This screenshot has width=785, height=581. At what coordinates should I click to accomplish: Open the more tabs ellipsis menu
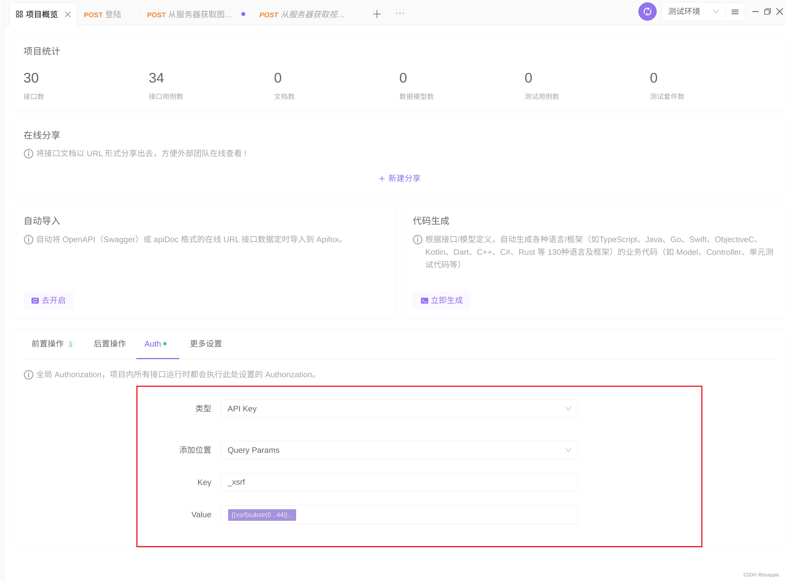tap(400, 13)
